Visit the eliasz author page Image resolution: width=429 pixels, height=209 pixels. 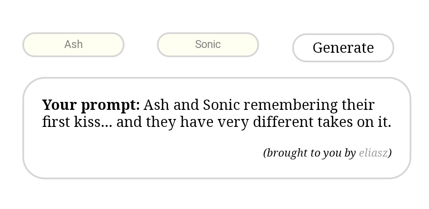[x=373, y=153]
